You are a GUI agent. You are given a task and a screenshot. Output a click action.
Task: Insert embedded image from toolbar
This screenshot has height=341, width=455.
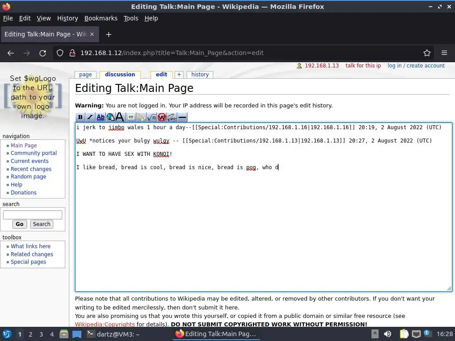131,117
